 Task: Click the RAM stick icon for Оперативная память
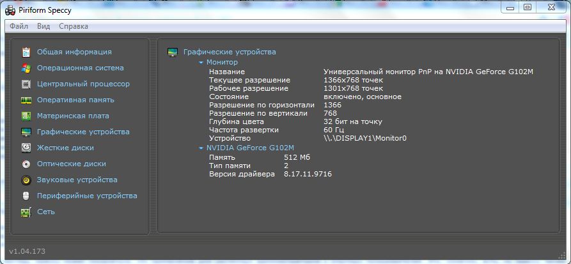pyautogui.click(x=26, y=100)
